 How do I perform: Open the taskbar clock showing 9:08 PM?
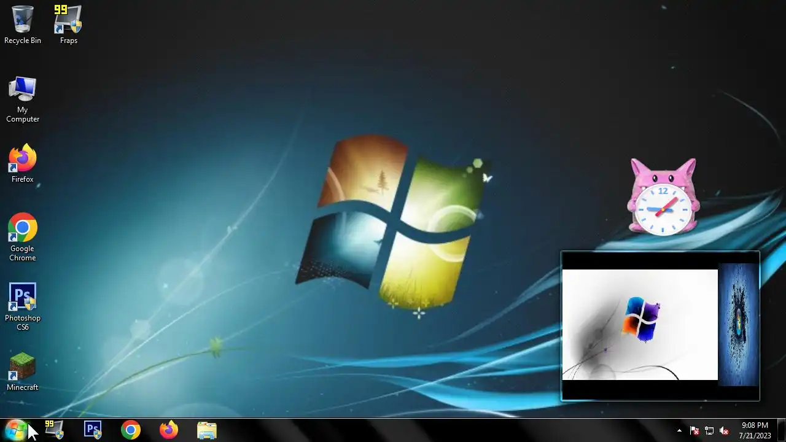click(755, 430)
